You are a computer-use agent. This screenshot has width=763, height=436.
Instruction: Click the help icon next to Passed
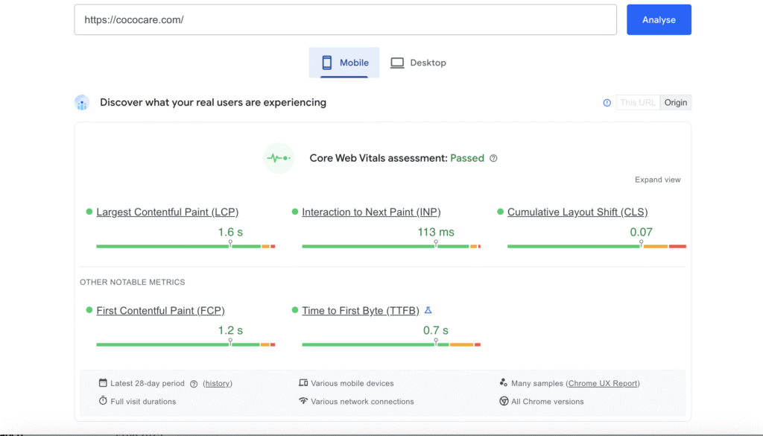pyautogui.click(x=493, y=158)
